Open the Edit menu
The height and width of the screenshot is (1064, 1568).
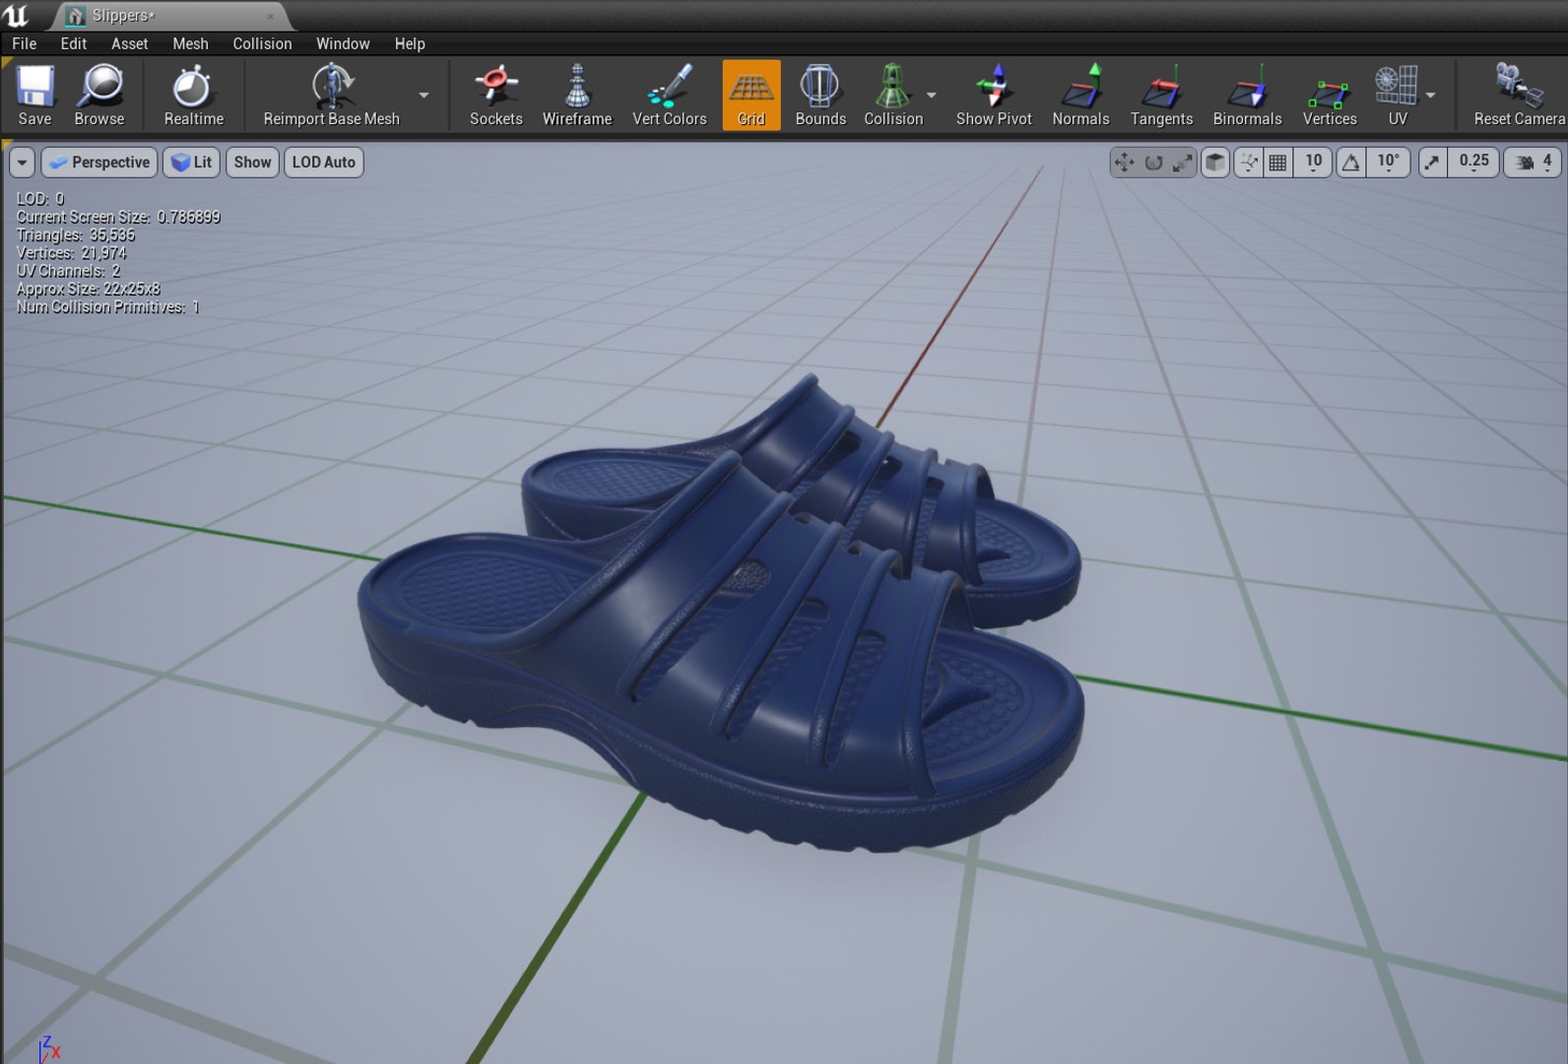coord(74,43)
